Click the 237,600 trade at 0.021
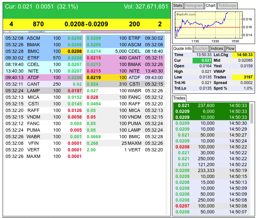 click(x=211, y=105)
